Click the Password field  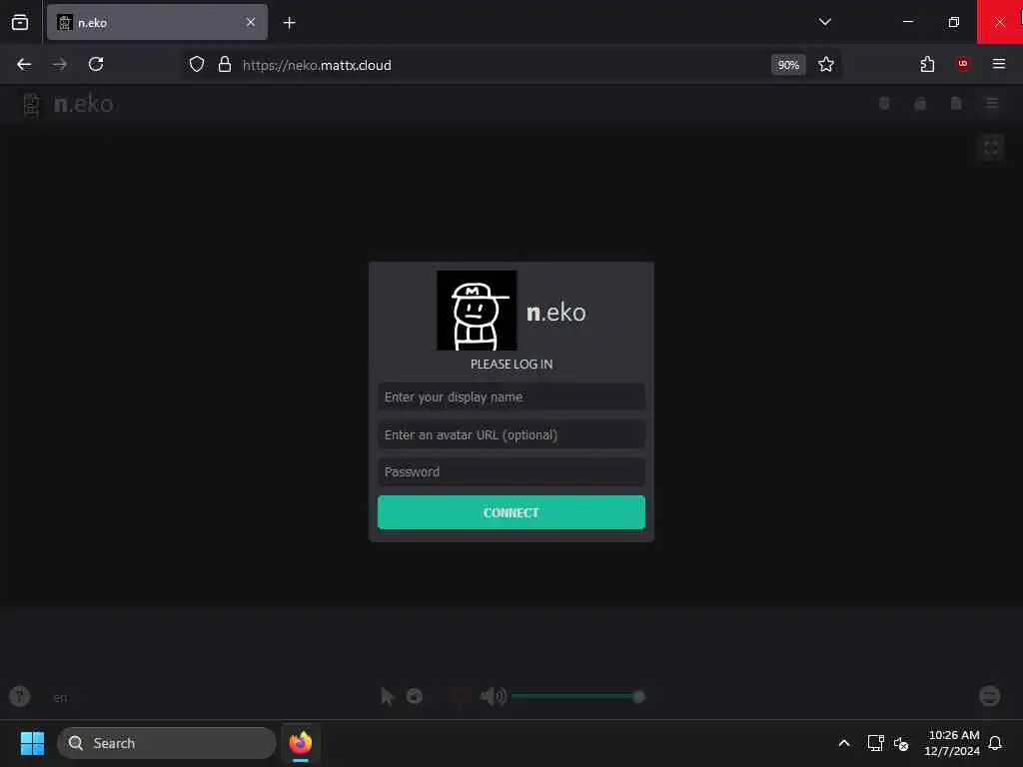click(x=511, y=472)
